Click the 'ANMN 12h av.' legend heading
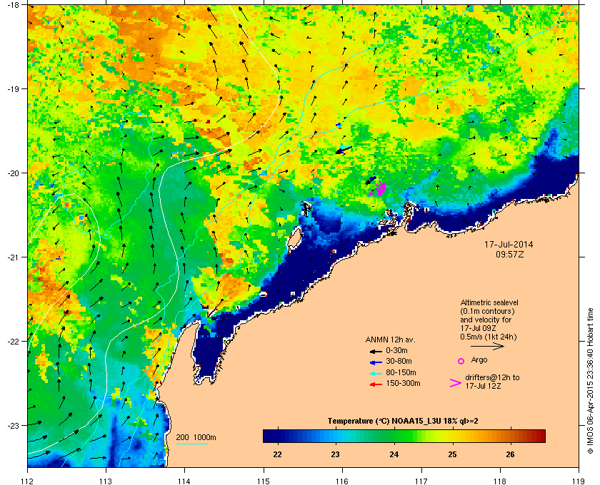Screen dimensions: 600x485 pos(390,339)
